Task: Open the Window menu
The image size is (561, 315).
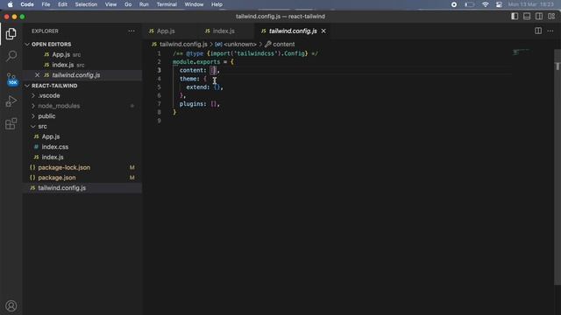Action: pos(194,4)
